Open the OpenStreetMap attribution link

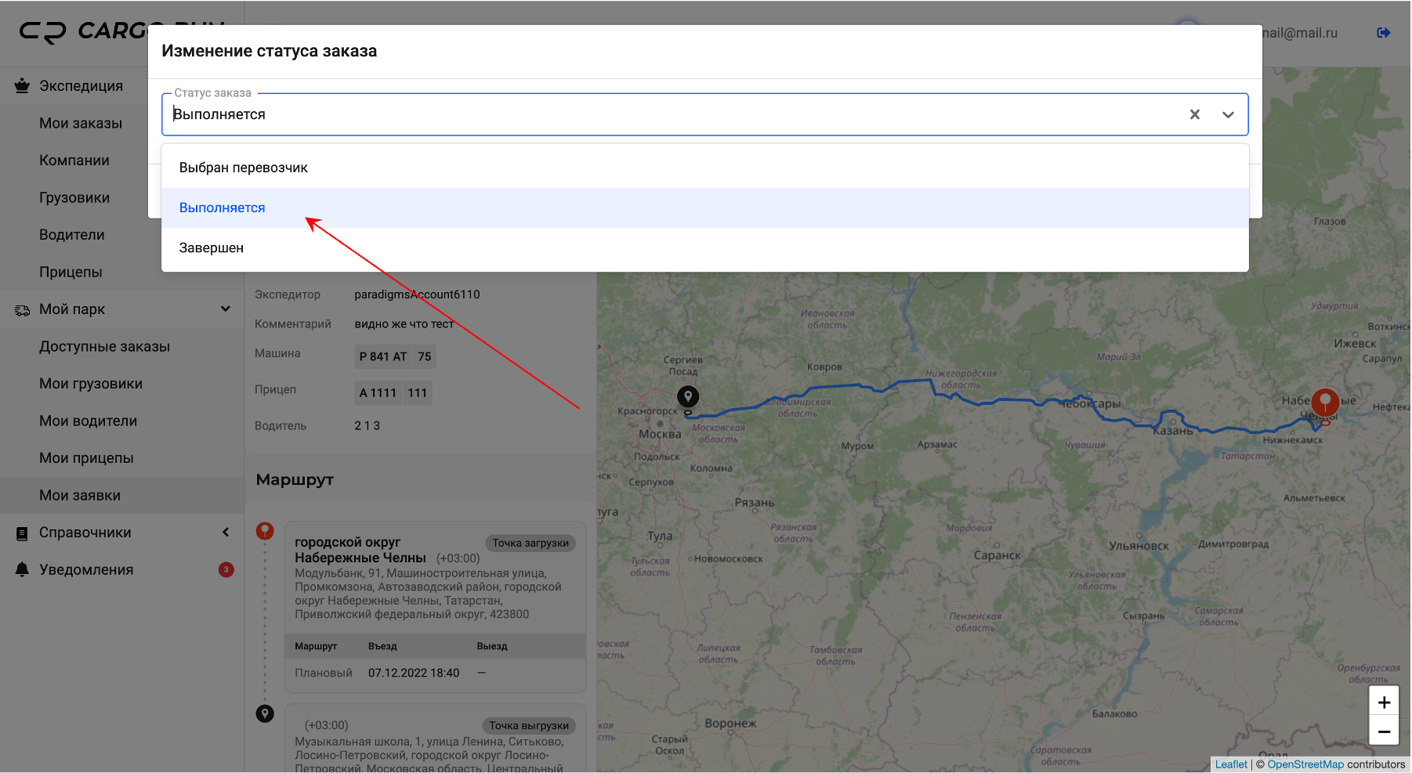[1305, 764]
